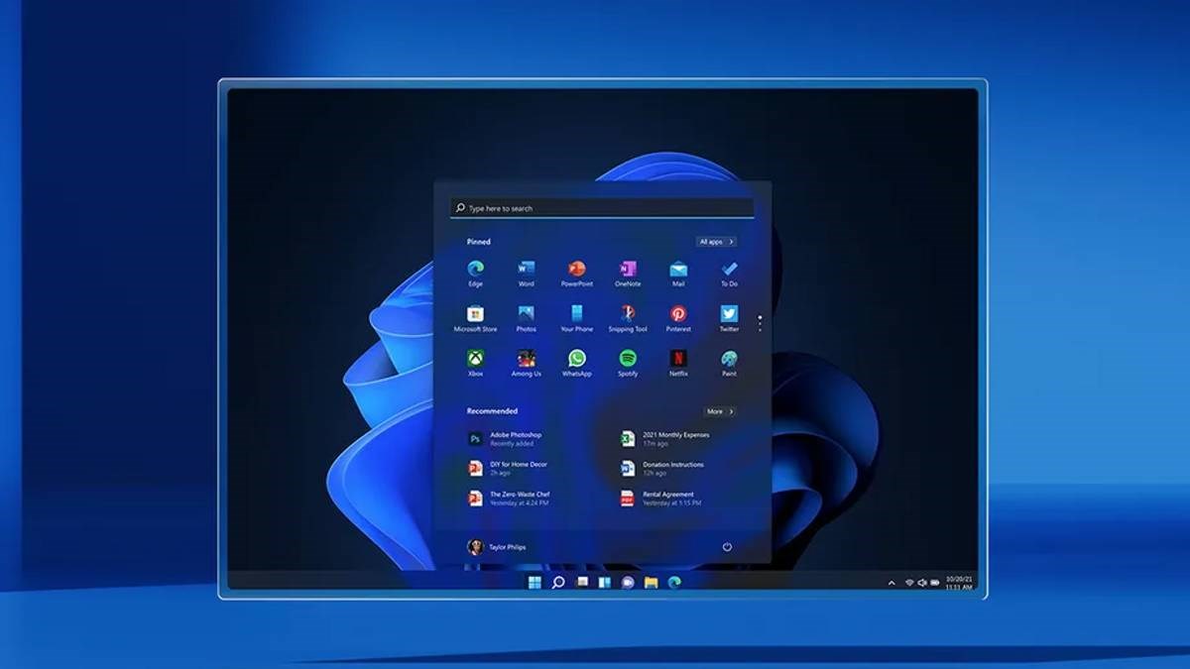Screen dimensions: 1190x669
Task: Launch Among Us
Action: pyautogui.click(x=527, y=363)
